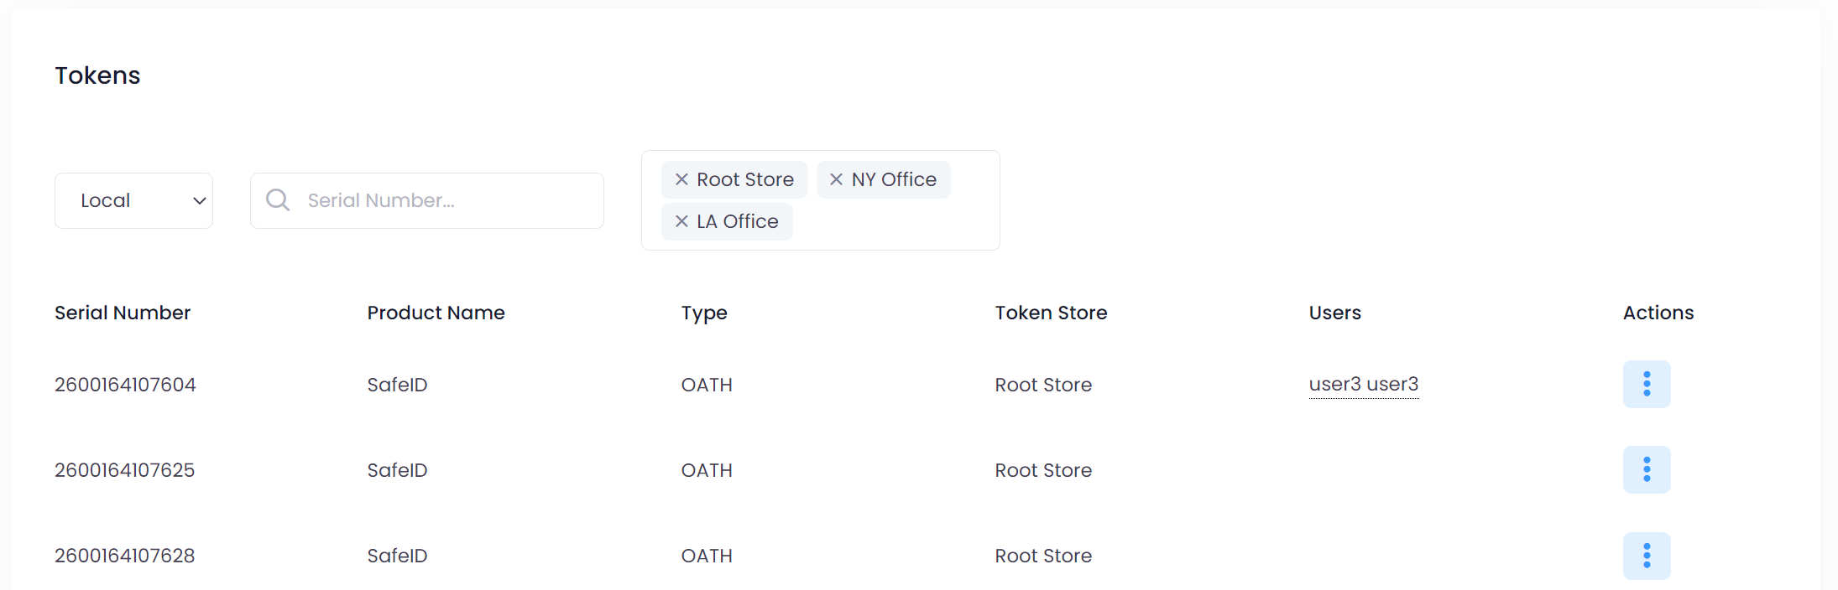This screenshot has width=1838, height=590.
Task: Select serial number 2600164107628
Action: (124, 556)
